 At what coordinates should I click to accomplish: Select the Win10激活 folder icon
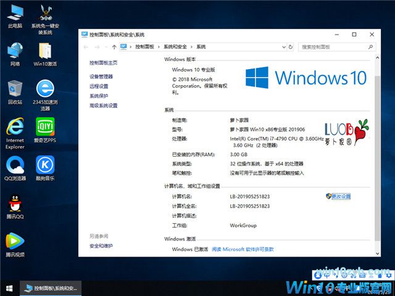(x=45, y=54)
